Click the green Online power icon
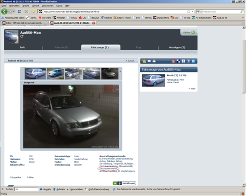The height and width of the screenshot is (196, 246). click(193, 32)
